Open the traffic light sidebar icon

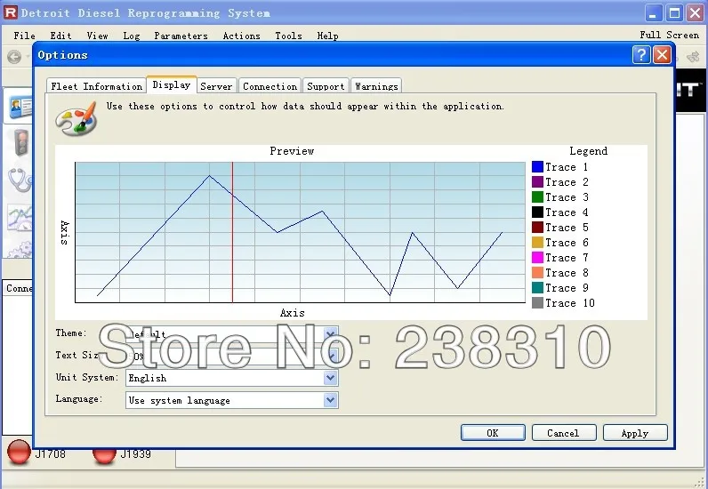[x=18, y=142]
